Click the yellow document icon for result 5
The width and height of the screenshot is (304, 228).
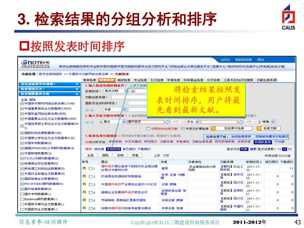click(x=84, y=200)
